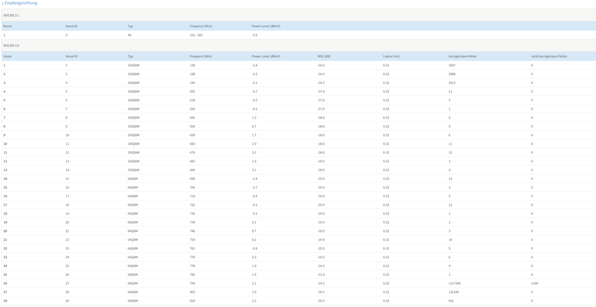Select the 1.2 power level cell
The height and width of the screenshot is (307, 596).
(x=254, y=118)
